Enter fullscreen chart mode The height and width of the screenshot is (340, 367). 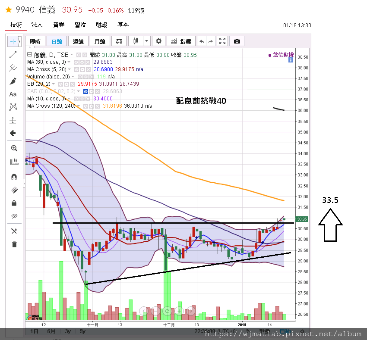[x=222, y=41]
